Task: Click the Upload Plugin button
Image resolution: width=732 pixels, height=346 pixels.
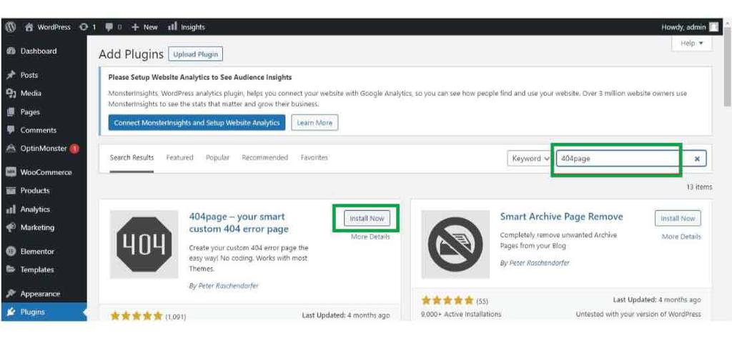Action: point(196,54)
